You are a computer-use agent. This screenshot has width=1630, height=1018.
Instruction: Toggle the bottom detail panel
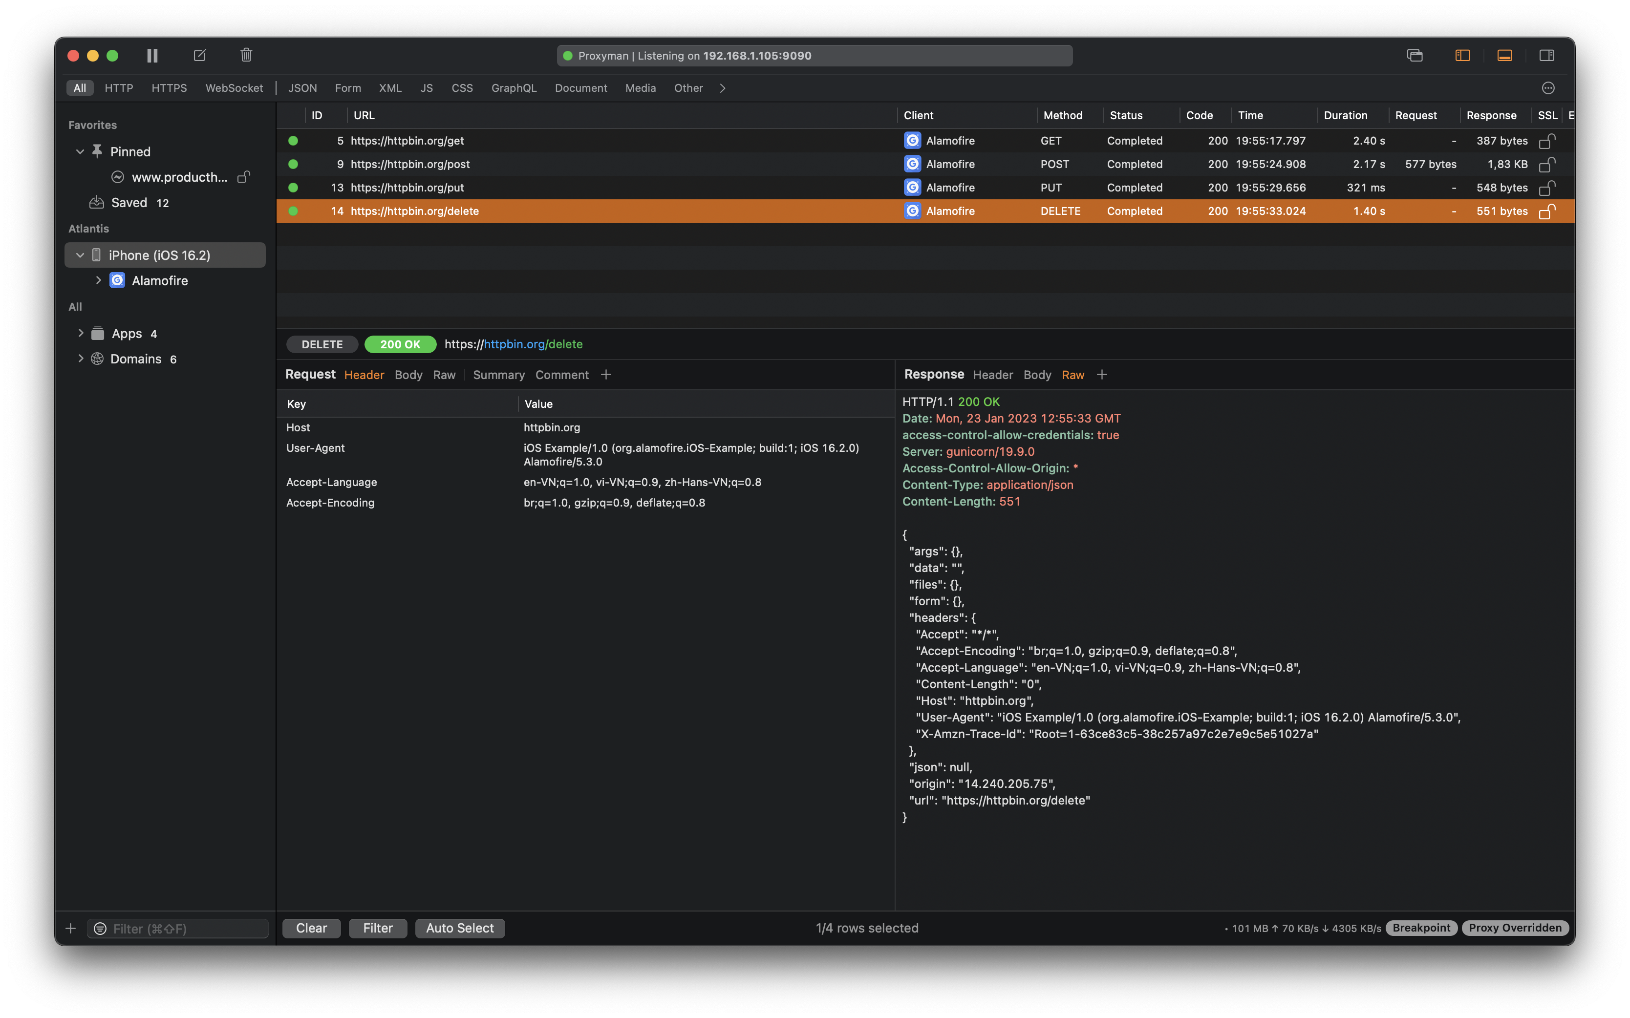pos(1505,55)
